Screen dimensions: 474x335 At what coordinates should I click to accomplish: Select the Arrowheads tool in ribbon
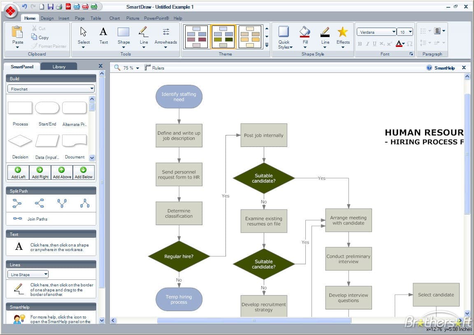click(x=166, y=37)
